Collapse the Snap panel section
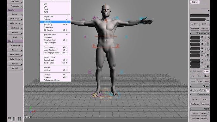Viewport: 217px width, 122px height. point(191,86)
